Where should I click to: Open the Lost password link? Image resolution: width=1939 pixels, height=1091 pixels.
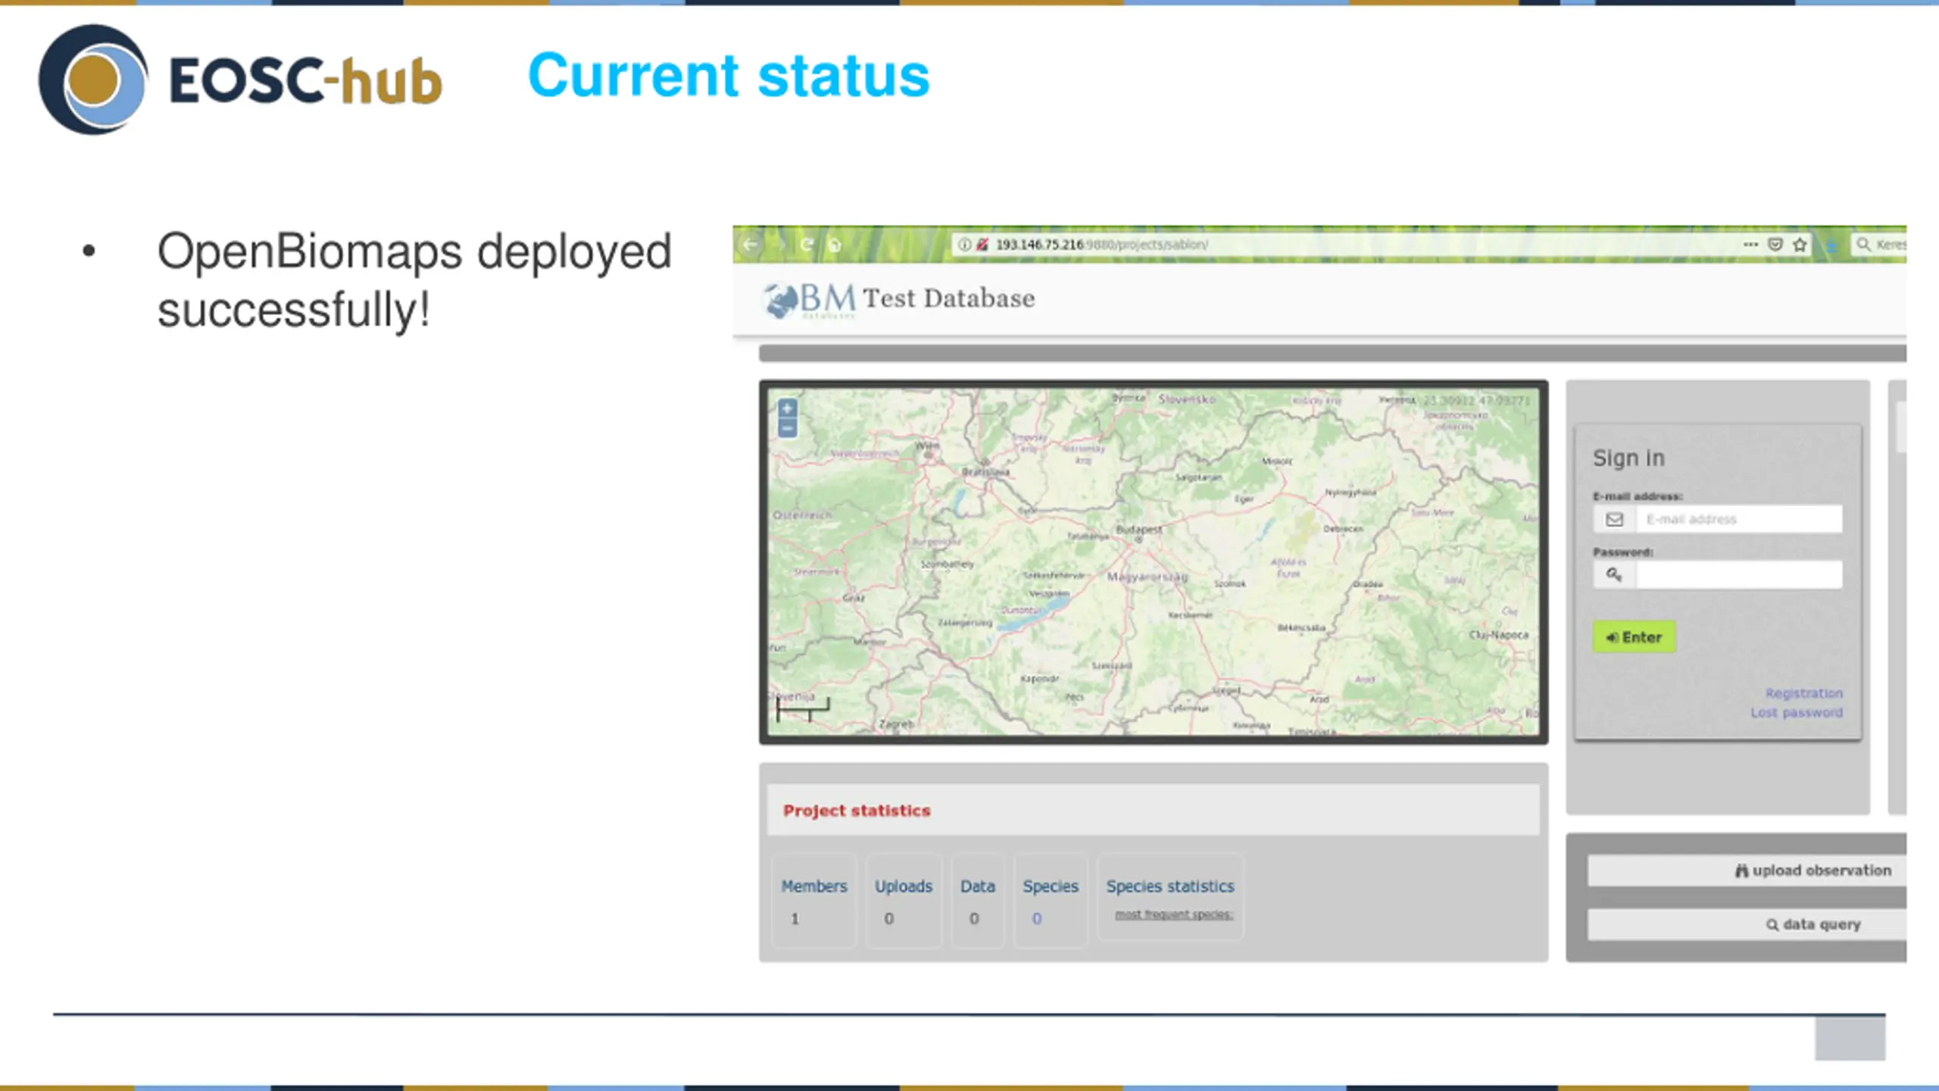click(1796, 712)
